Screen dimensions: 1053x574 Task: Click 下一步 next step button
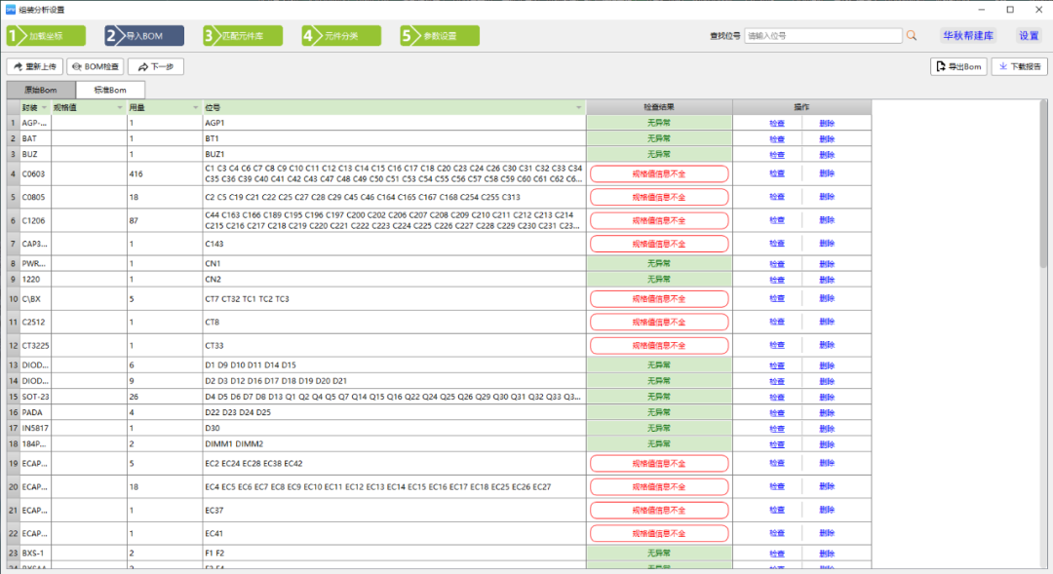[x=156, y=66]
